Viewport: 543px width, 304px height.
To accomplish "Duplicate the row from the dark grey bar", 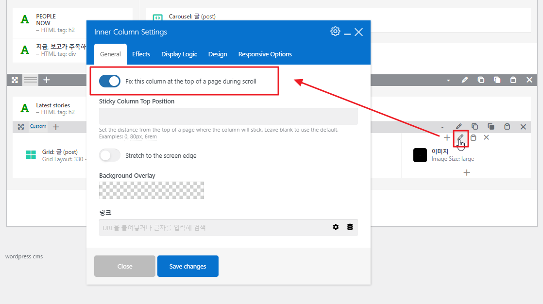I will [497, 80].
